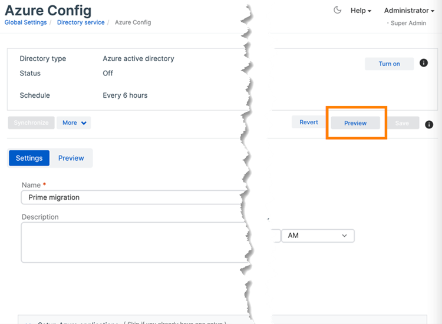This screenshot has width=442, height=324.
Task: Click the Save button
Action: (x=402, y=123)
